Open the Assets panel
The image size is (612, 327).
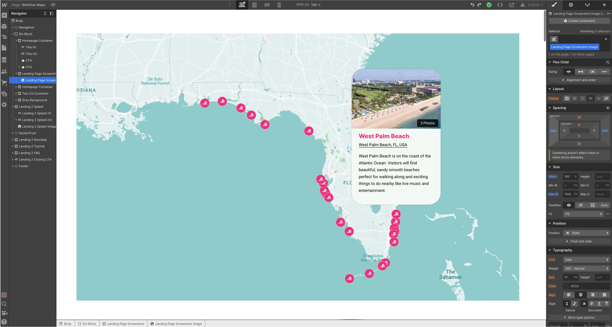tap(4, 94)
